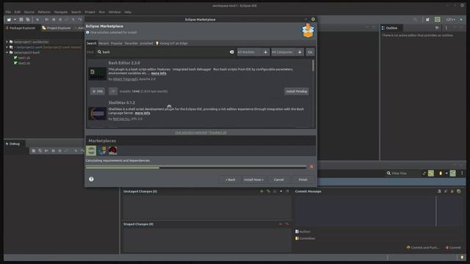Viewport: 470px width, 264px height.
Task: Click Open Perspective icon in top-right toolbar
Action: [x=427, y=20]
